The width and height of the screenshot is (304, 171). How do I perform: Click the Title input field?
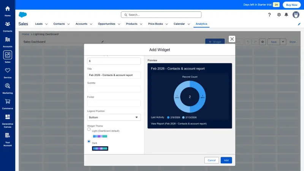click(x=114, y=75)
